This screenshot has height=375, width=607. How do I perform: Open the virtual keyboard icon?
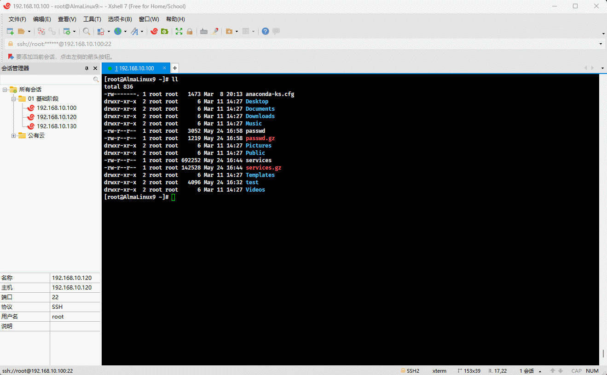pos(204,31)
